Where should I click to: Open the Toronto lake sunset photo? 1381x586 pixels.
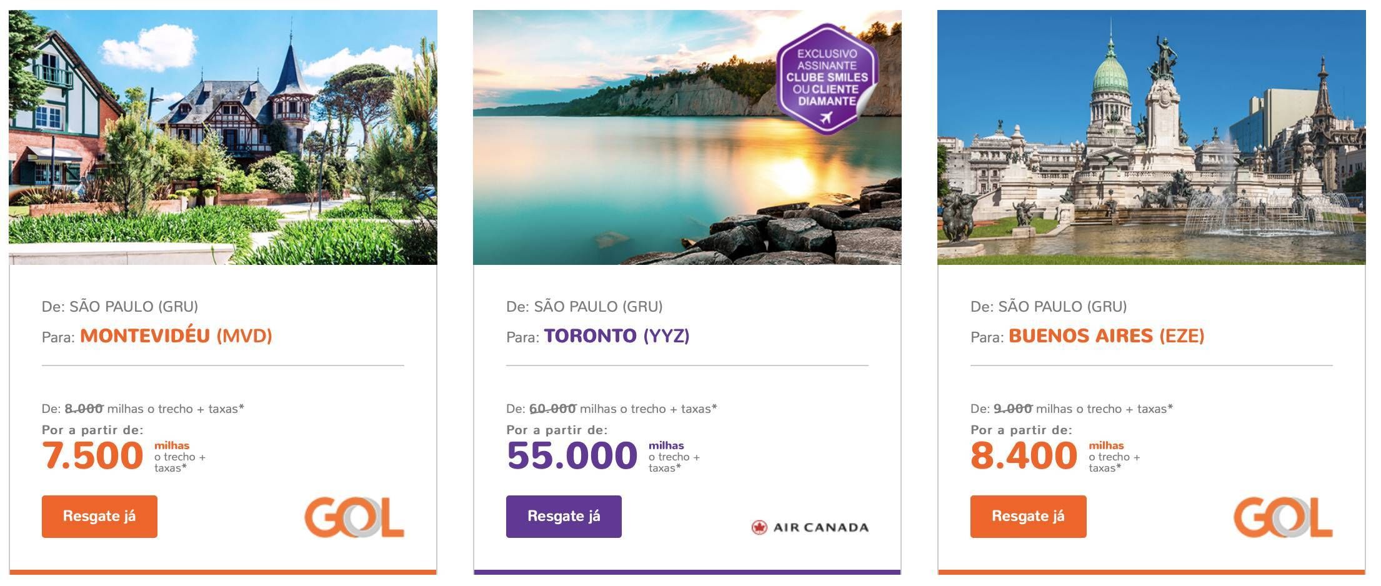click(x=687, y=137)
